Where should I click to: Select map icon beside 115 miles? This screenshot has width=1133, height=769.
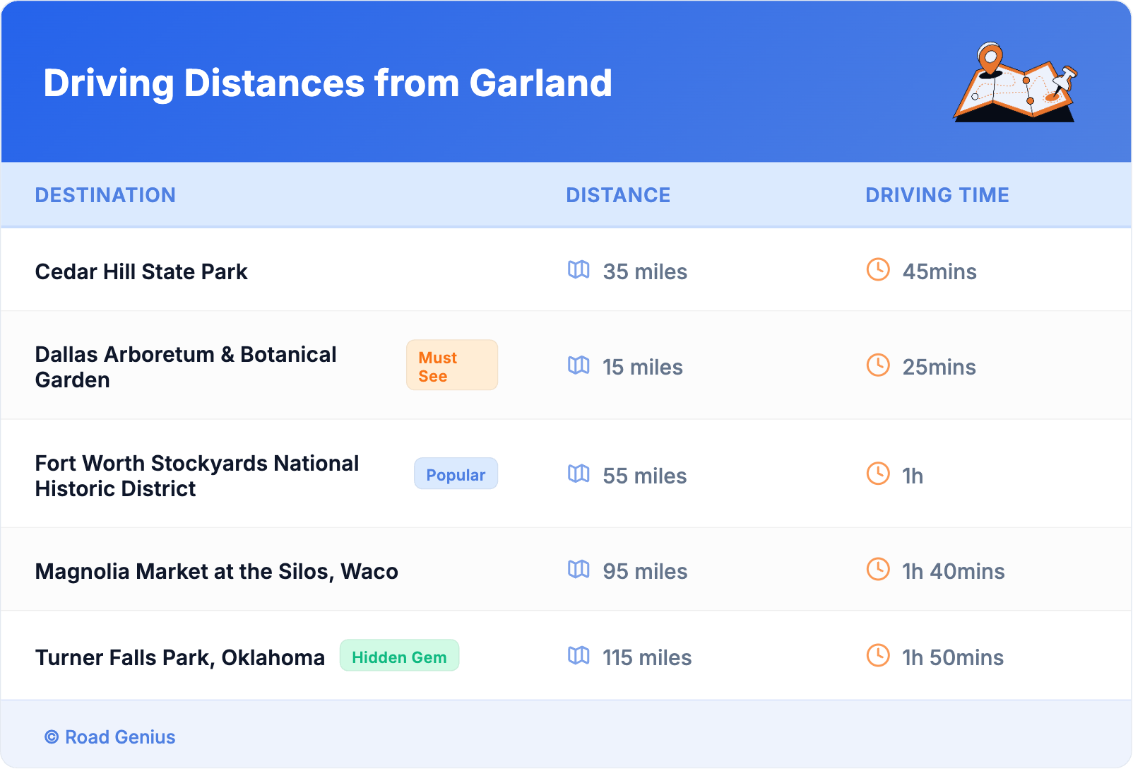click(579, 656)
